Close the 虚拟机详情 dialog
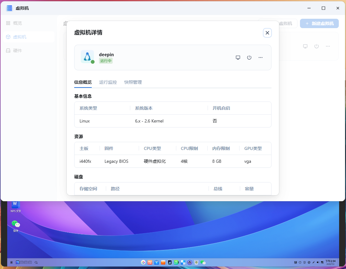346x269 pixels. coord(267,33)
